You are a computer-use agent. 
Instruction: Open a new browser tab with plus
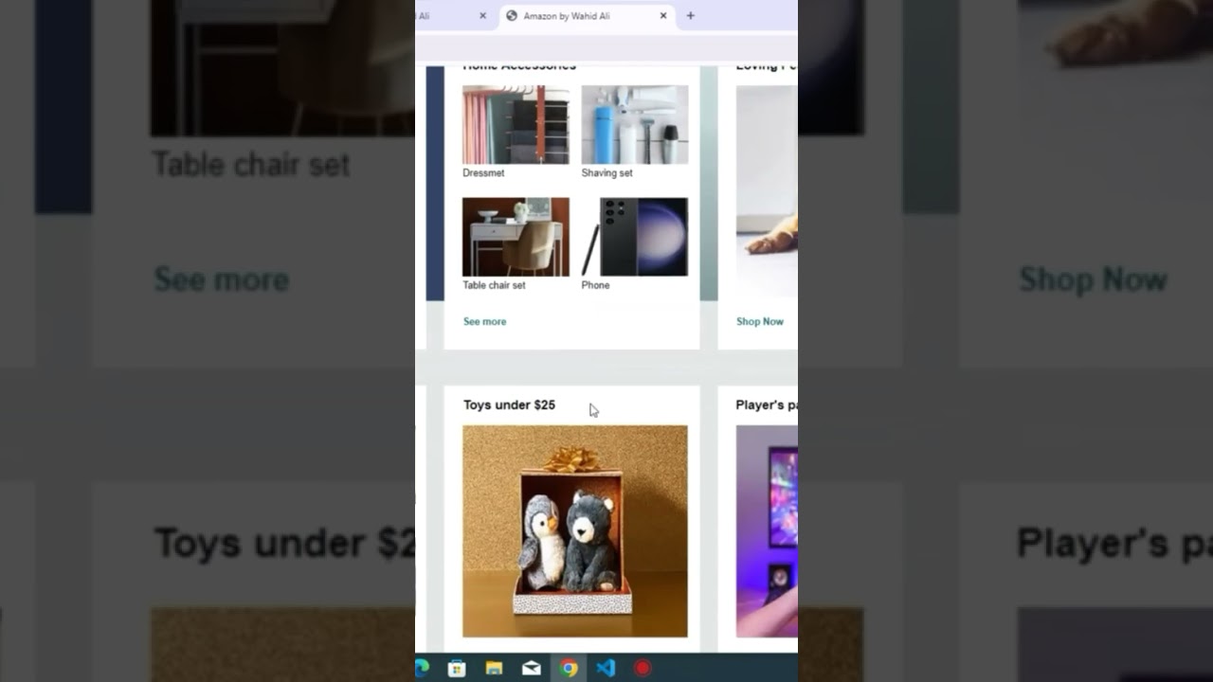(x=690, y=15)
